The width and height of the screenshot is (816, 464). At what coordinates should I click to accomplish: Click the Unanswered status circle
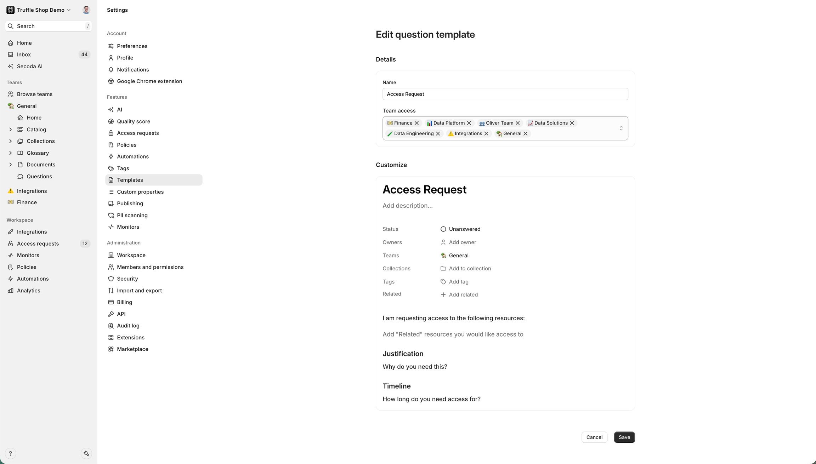point(443,229)
